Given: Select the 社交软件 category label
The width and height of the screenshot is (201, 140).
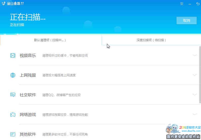Looking at the screenshot, I should [28, 95].
